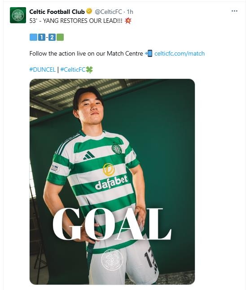This screenshot has width=246, height=290.
Task: Open the tweet via the 1h timestamp
Action: [130, 12]
